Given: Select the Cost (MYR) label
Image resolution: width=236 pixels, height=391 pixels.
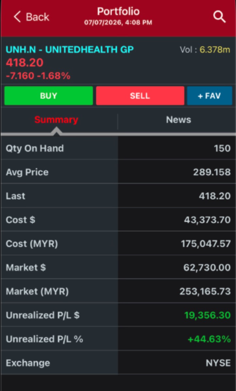Looking at the screenshot, I should click(32, 244).
